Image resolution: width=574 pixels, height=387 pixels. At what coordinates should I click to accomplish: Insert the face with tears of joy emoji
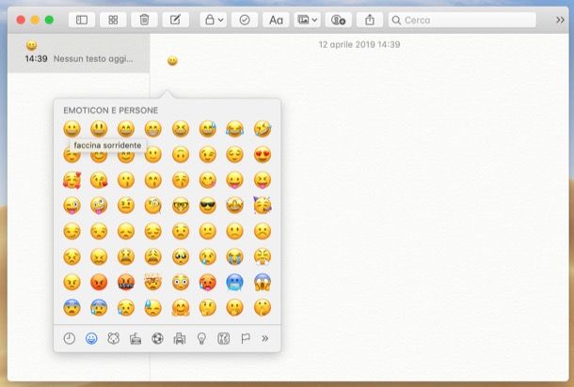click(234, 129)
